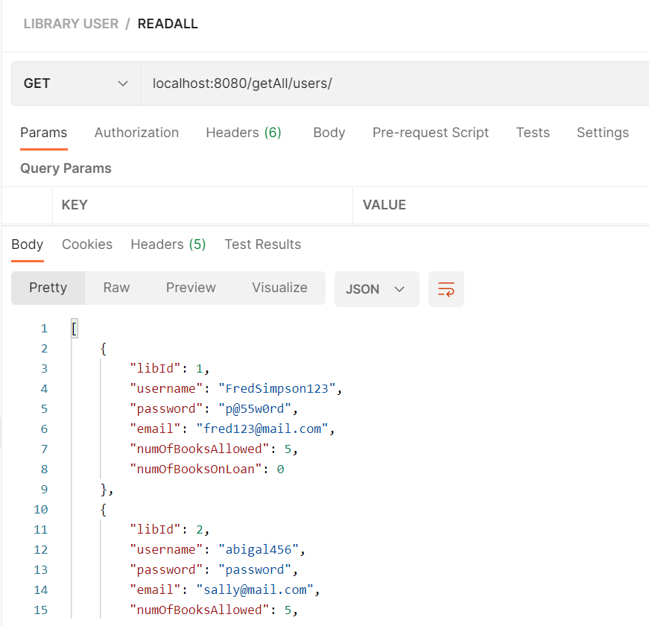Open the Pre-request Script tab
649x626 pixels.
pos(431,133)
